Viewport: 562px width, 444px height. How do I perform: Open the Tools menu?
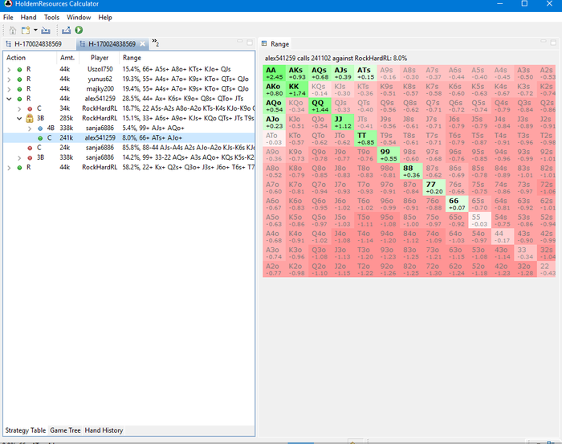pyautogui.click(x=51, y=17)
